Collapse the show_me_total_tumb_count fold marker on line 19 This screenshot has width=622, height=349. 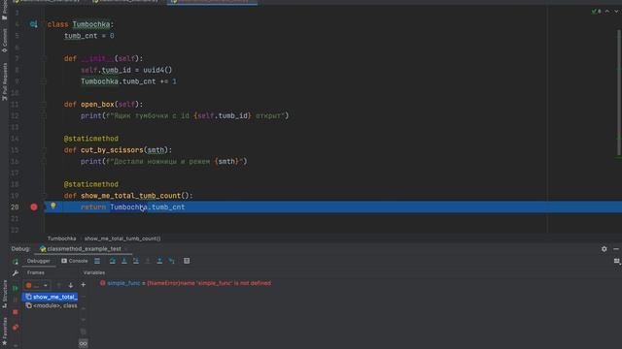[44, 196]
